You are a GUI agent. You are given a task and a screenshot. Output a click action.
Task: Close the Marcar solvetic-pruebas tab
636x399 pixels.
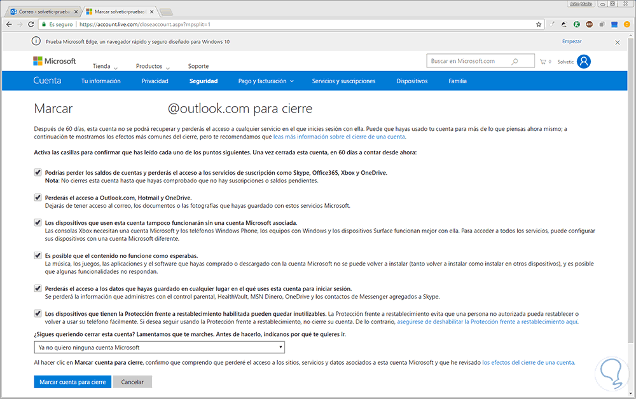[x=152, y=11]
